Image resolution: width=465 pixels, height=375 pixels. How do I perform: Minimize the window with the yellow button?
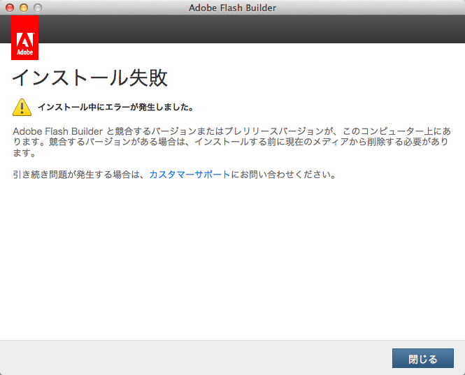point(24,8)
